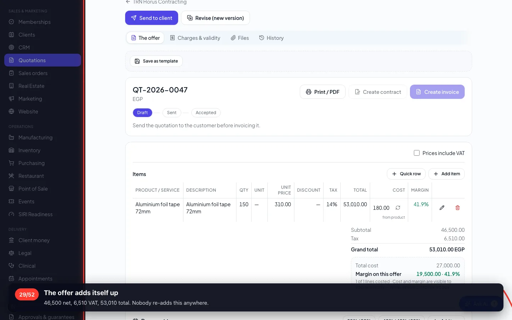This screenshot has width=512, height=320.
Task: Click the Inventory icon in the sidebar
Action: tap(11, 150)
